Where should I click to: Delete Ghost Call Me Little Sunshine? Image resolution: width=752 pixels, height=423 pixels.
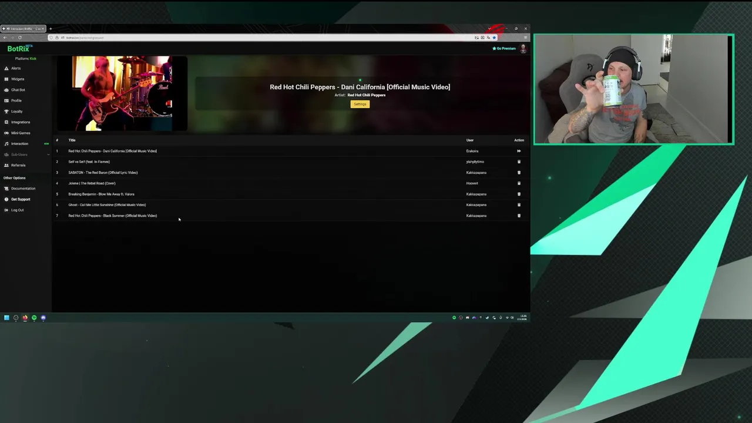[x=519, y=204]
